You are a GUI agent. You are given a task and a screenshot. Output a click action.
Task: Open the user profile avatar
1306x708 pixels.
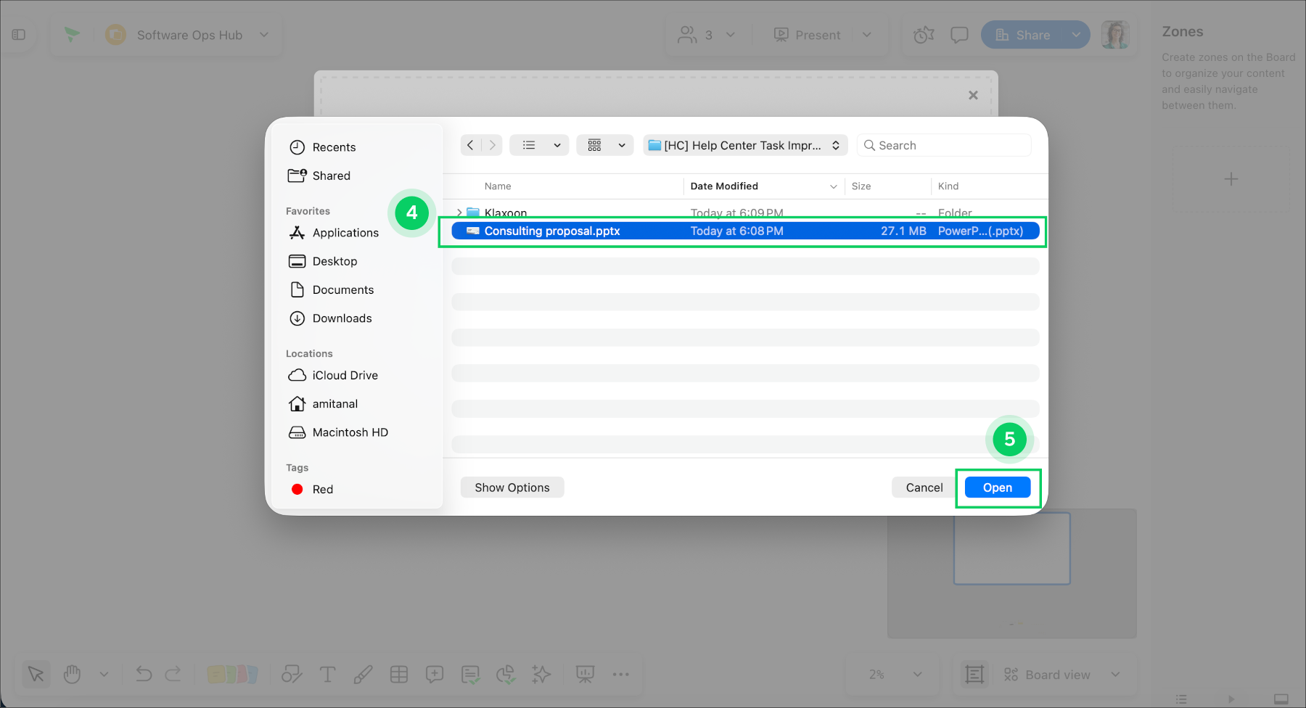pos(1115,35)
